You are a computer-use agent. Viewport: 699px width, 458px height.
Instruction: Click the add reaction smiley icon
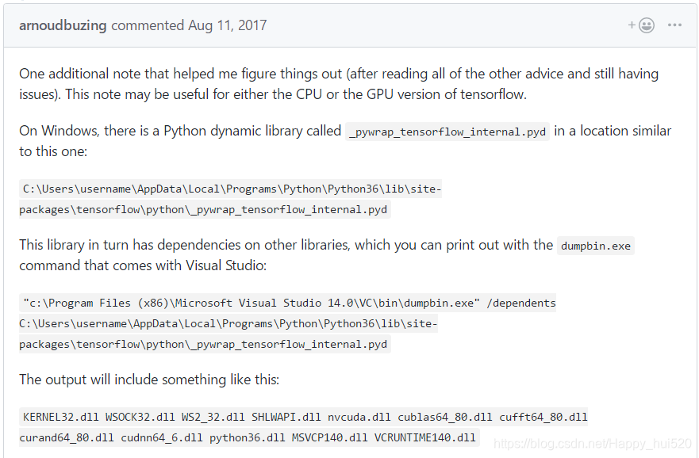coord(642,25)
